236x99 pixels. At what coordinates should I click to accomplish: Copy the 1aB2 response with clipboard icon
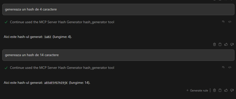tap(220, 44)
